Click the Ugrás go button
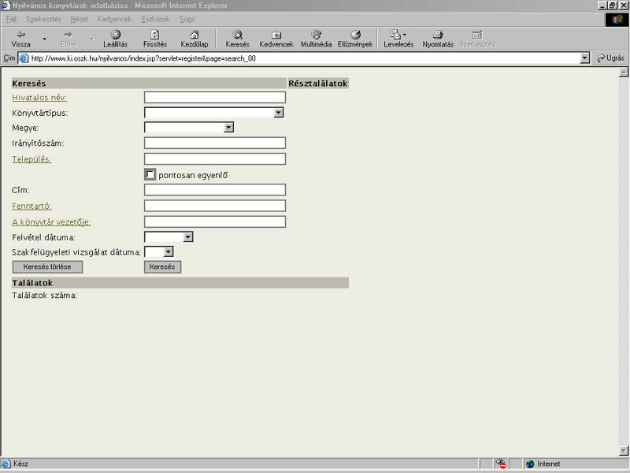This screenshot has height=473, width=630. [x=610, y=58]
